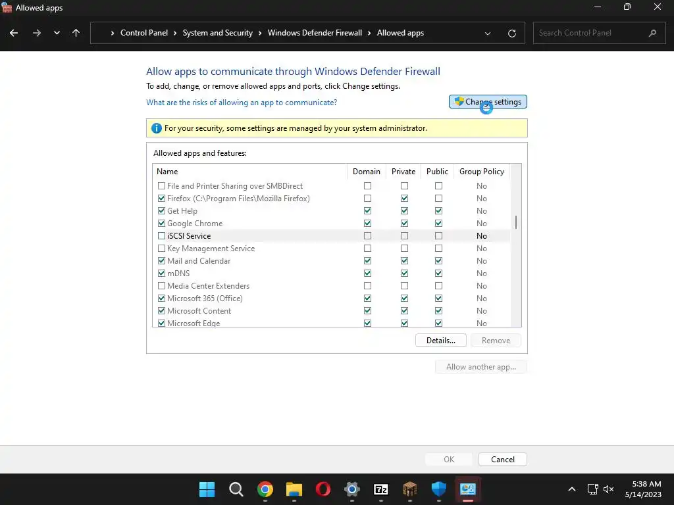The image size is (674, 505).
Task: Toggle Get Help Domain checkbox
Action: click(367, 211)
